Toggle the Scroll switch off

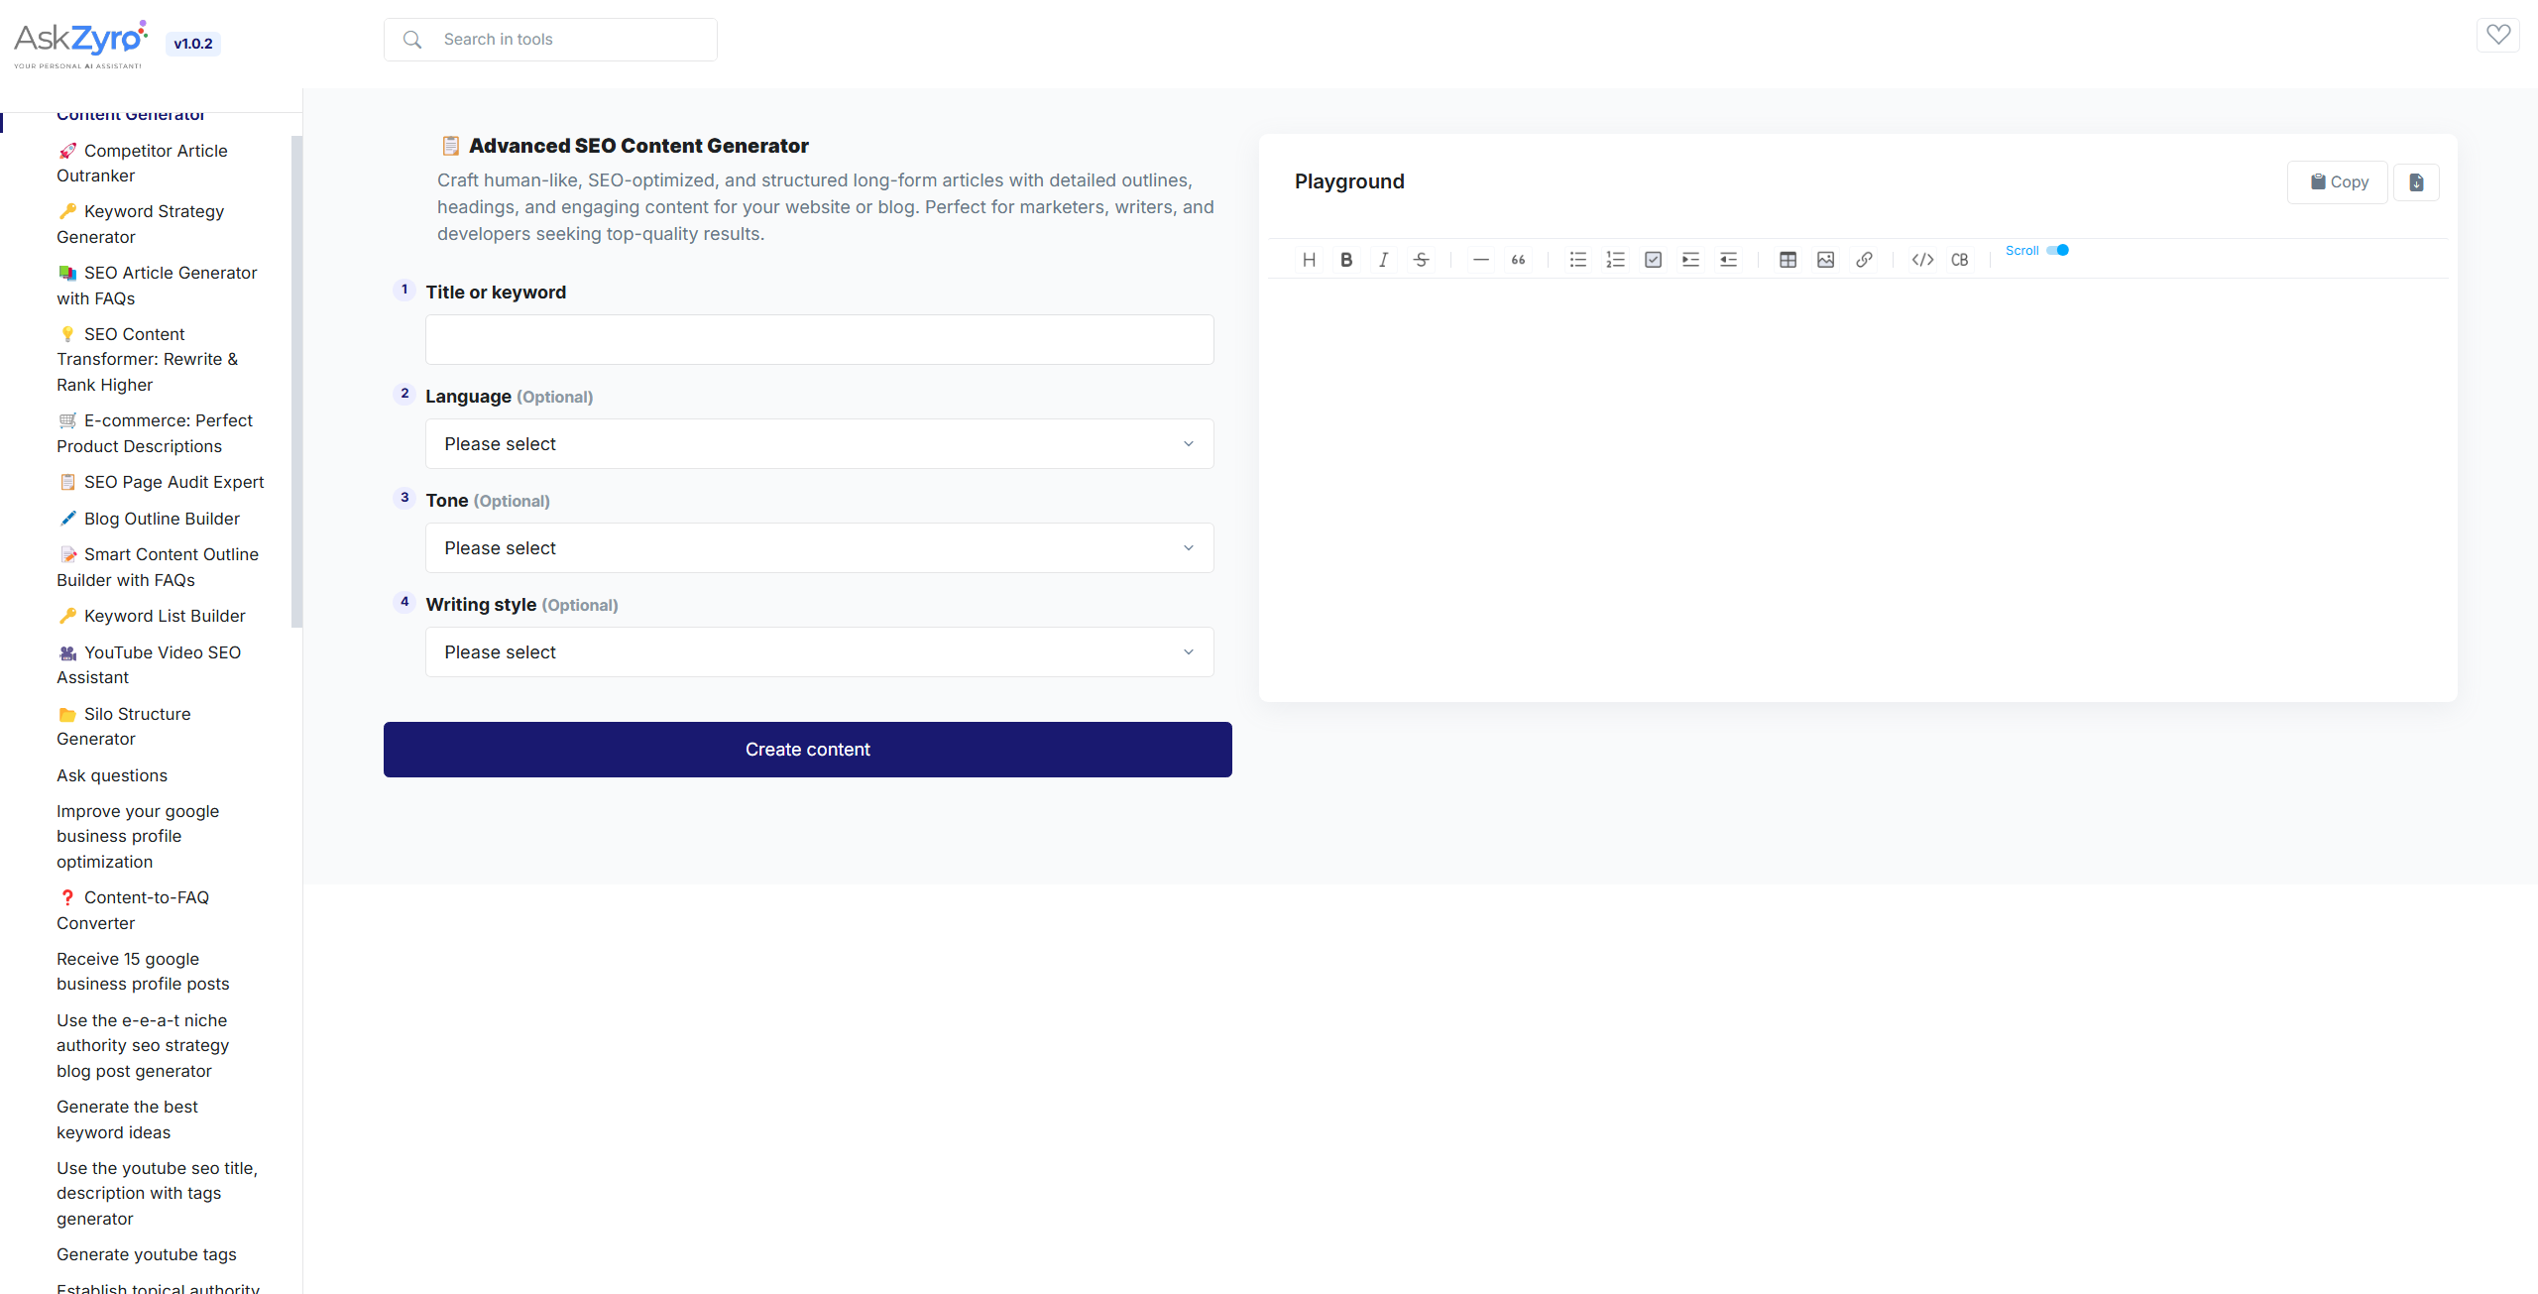(2058, 251)
